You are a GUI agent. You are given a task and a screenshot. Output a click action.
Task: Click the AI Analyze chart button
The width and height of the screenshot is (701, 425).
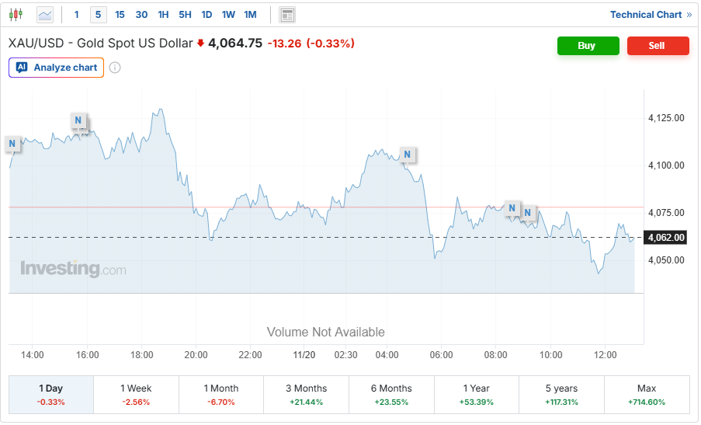pyautogui.click(x=56, y=68)
